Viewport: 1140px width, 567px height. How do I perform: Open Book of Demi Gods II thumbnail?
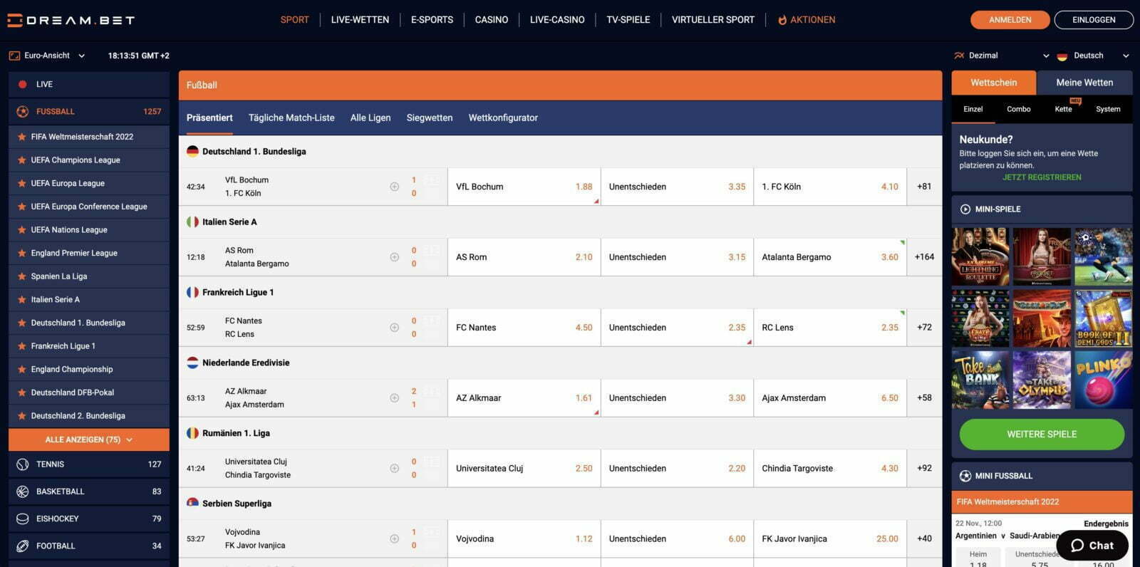point(1103,318)
